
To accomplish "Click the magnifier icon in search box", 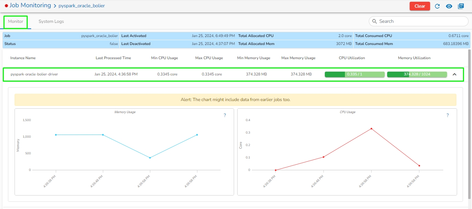I will click(374, 21).
